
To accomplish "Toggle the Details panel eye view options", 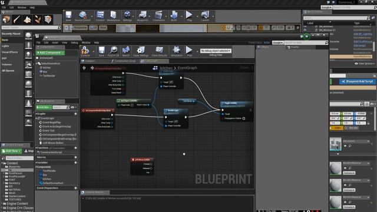I will [372, 104].
